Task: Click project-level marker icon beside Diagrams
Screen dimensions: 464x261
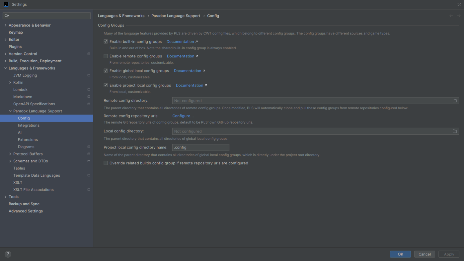Action: coord(89,147)
